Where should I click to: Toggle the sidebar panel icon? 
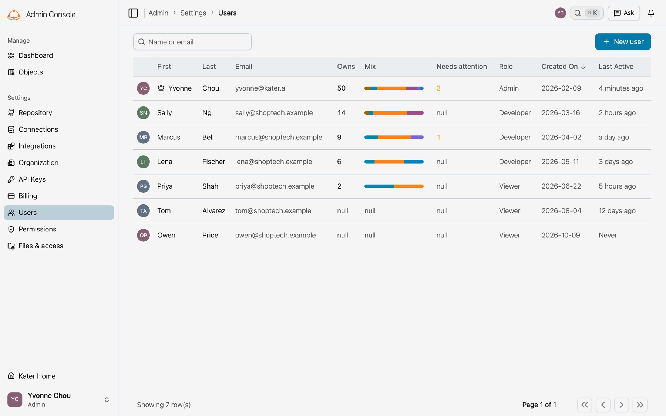tap(133, 13)
